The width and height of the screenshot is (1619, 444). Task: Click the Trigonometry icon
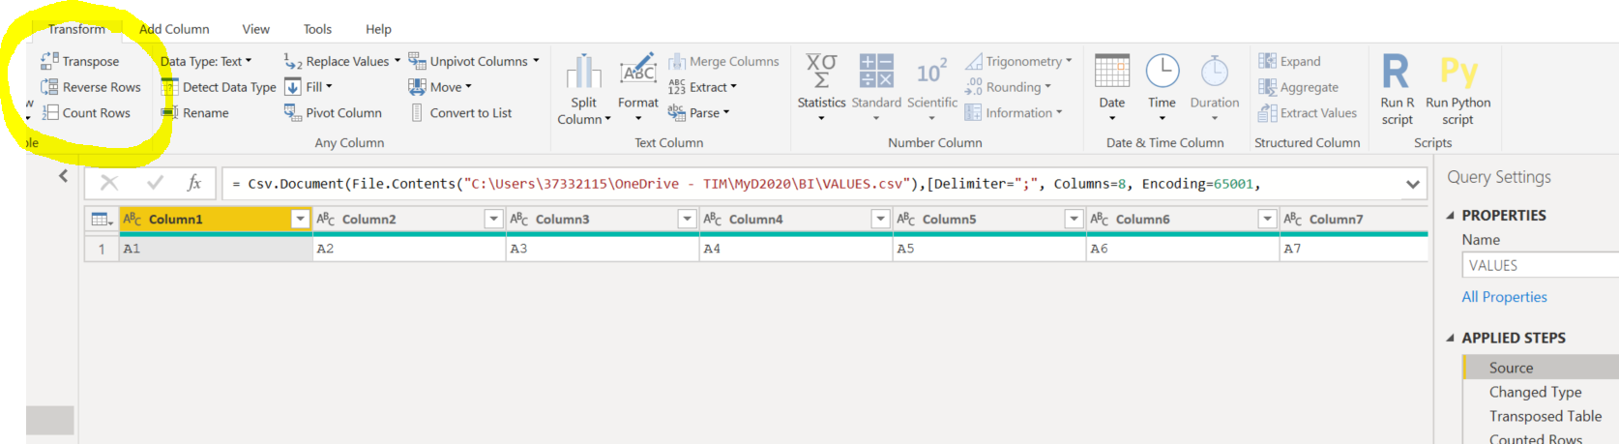click(x=973, y=61)
